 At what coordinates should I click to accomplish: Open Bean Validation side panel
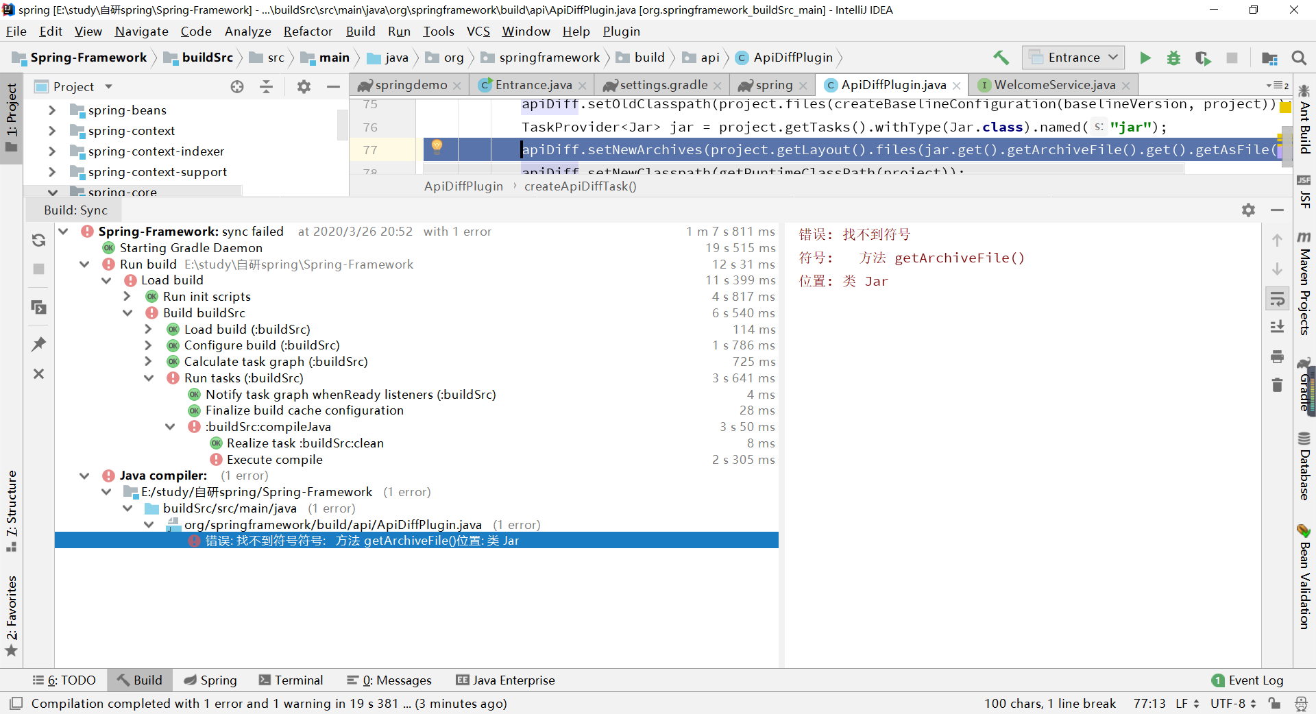[x=1304, y=577]
